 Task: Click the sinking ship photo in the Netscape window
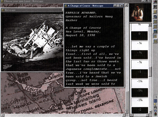[x=32, y=42]
